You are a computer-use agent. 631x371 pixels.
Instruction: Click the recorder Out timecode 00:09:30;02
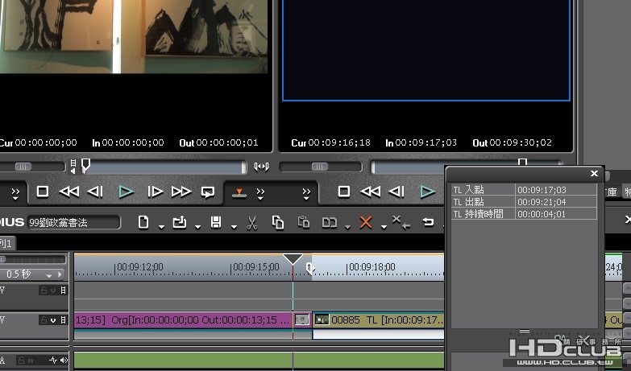click(x=521, y=142)
